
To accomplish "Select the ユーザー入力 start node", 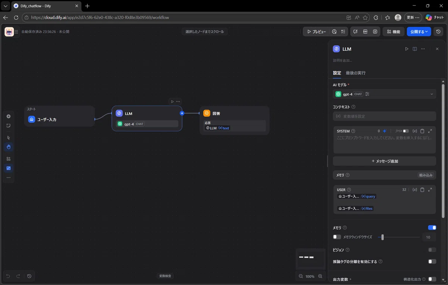I will tap(60, 116).
